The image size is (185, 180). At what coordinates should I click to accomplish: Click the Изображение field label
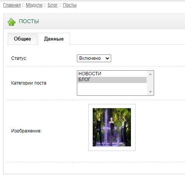tap(26, 131)
